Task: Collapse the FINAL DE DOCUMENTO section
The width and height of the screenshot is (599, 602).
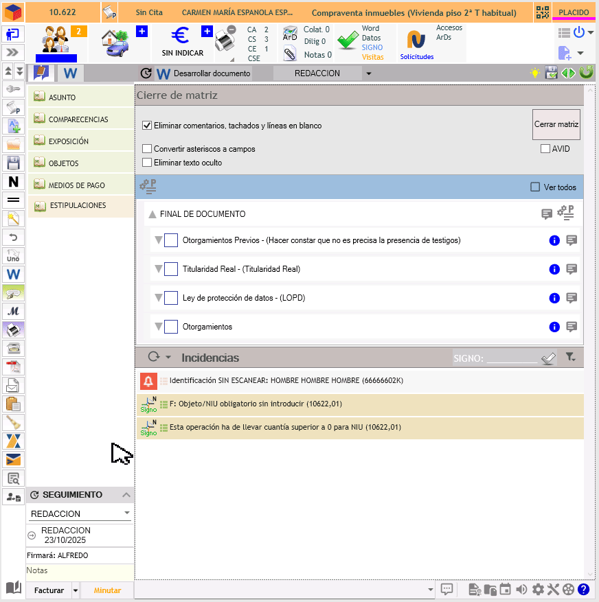Action: [152, 214]
